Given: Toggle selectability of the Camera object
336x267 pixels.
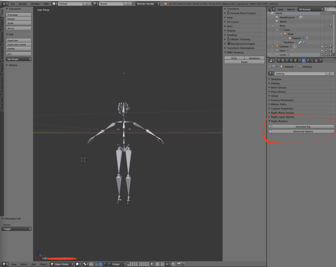Looking at the screenshot, I should [326, 46].
